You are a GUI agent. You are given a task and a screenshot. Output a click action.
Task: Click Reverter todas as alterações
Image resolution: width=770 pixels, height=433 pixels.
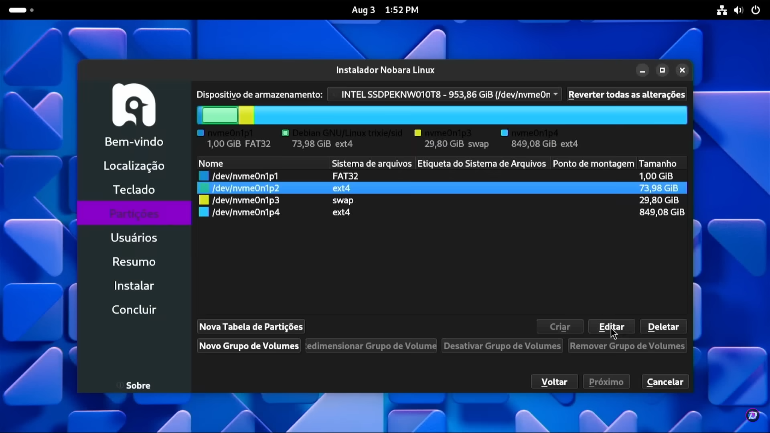pos(626,95)
